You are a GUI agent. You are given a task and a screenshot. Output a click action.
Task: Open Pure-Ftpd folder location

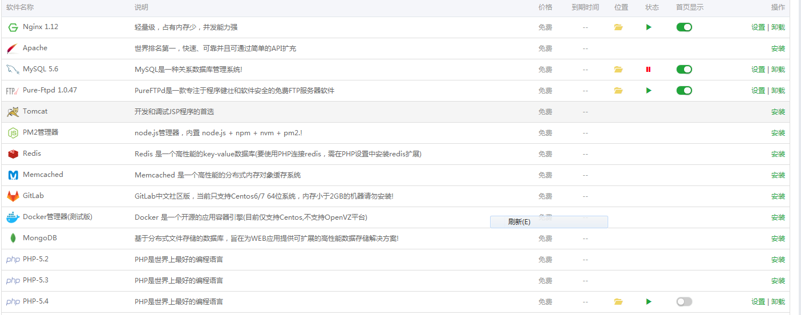[618, 91]
